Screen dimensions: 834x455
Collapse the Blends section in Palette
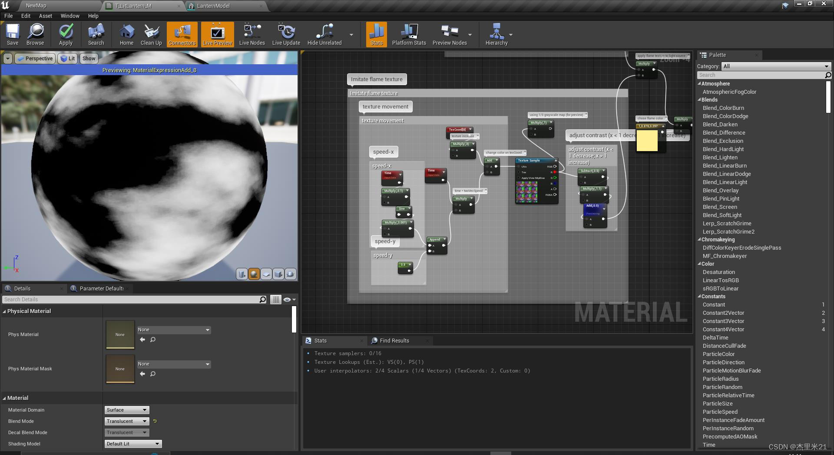pos(701,99)
